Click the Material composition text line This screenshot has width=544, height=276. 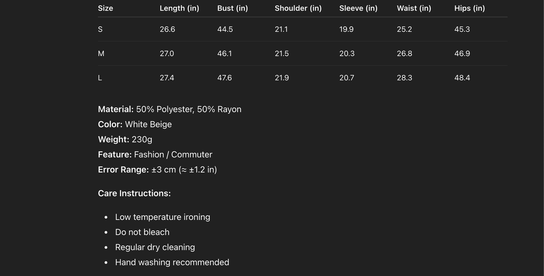(x=169, y=109)
